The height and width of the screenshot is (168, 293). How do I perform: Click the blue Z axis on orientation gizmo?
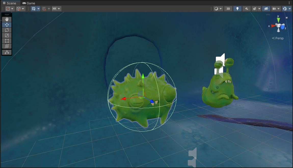(283, 28)
